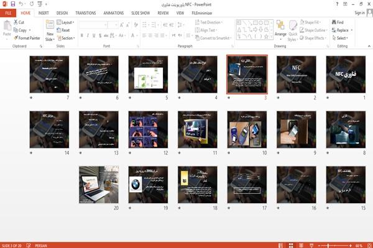Toggle Align Right paragraph alignment

(x=156, y=35)
